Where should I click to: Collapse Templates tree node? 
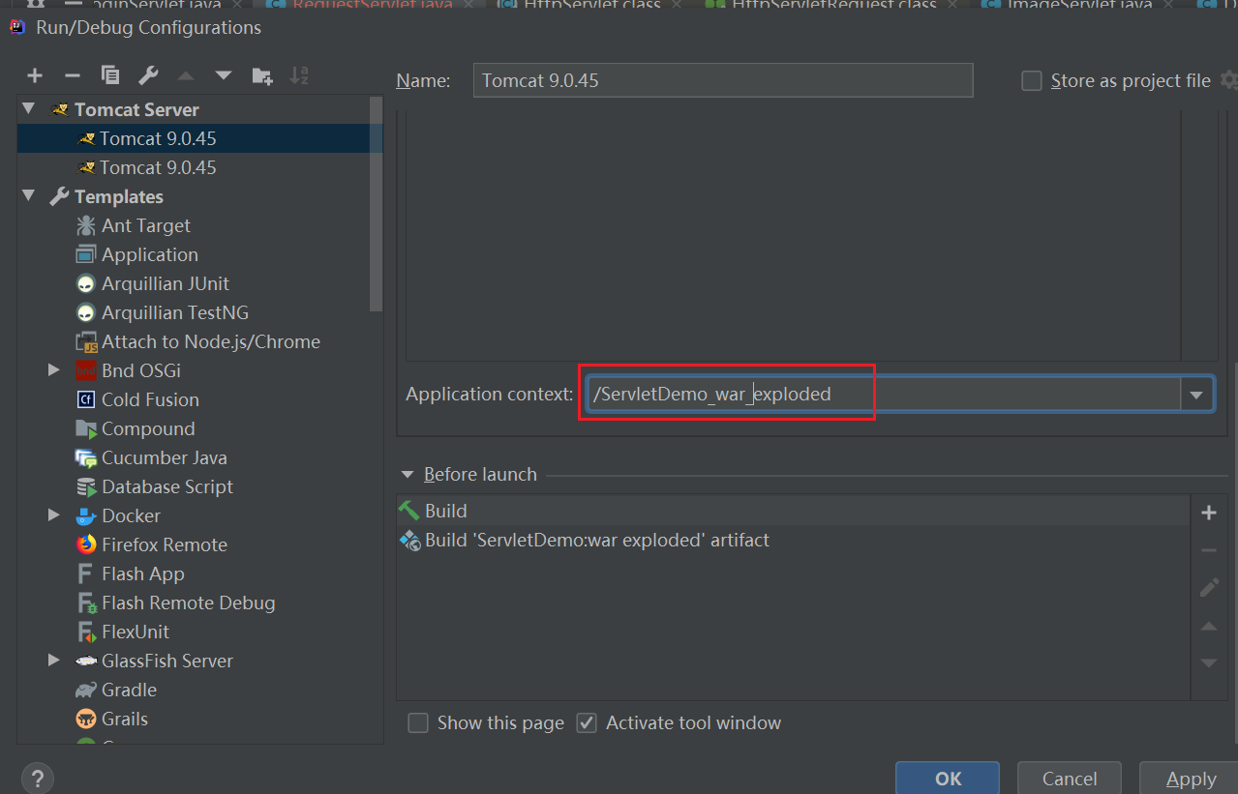pos(28,196)
